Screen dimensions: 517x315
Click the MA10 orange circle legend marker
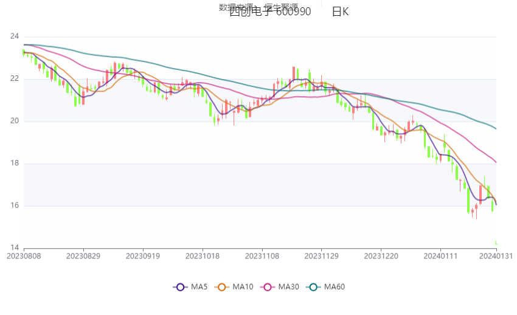click(x=221, y=287)
